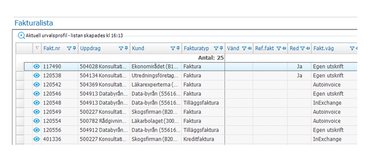Expand the Aktuell urvalsprofil section

tap(21, 36)
